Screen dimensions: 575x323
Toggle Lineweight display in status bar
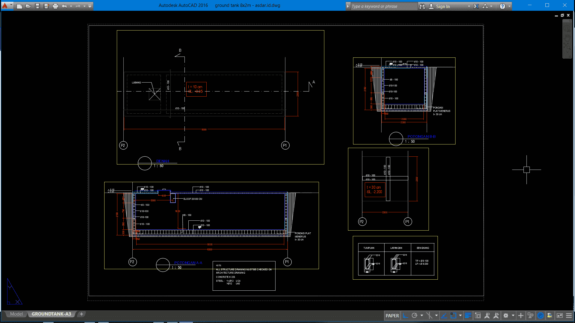tap(468, 316)
